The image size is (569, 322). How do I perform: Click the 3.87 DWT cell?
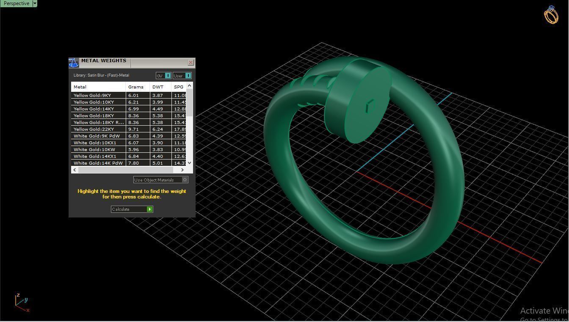coord(161,95)
